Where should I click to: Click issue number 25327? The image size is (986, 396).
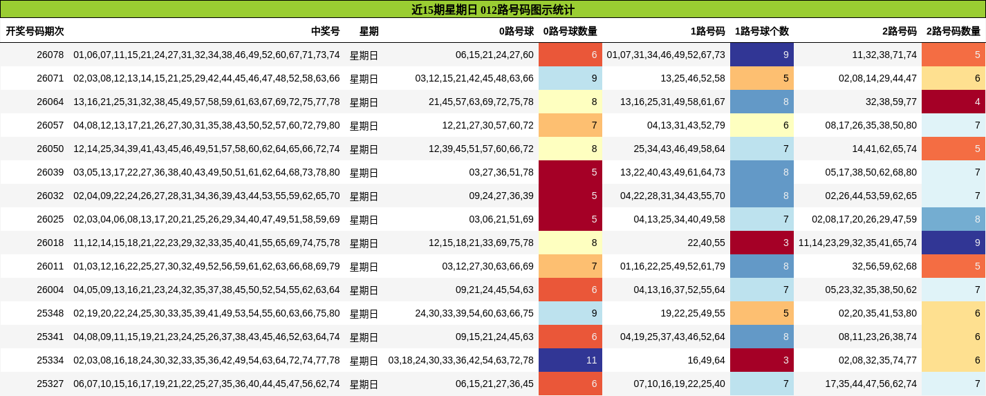pyautogui.click(x=50, y=384)
